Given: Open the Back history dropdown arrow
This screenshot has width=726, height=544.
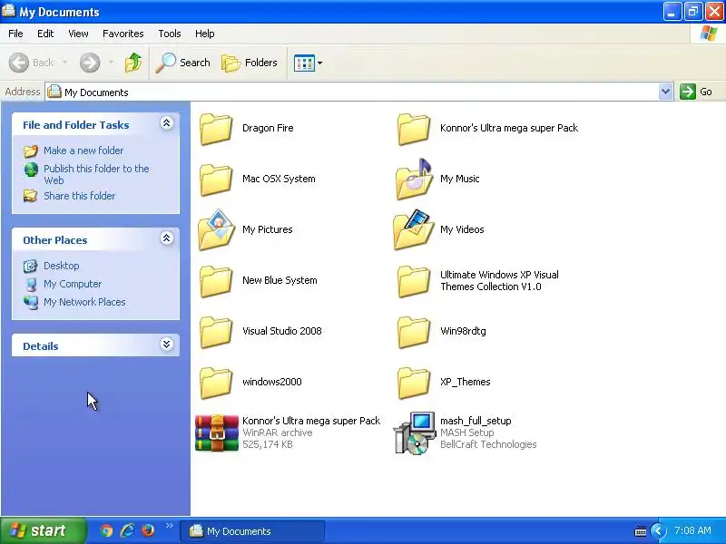Looking at the screenshot, I should click(x=64, y=63).
